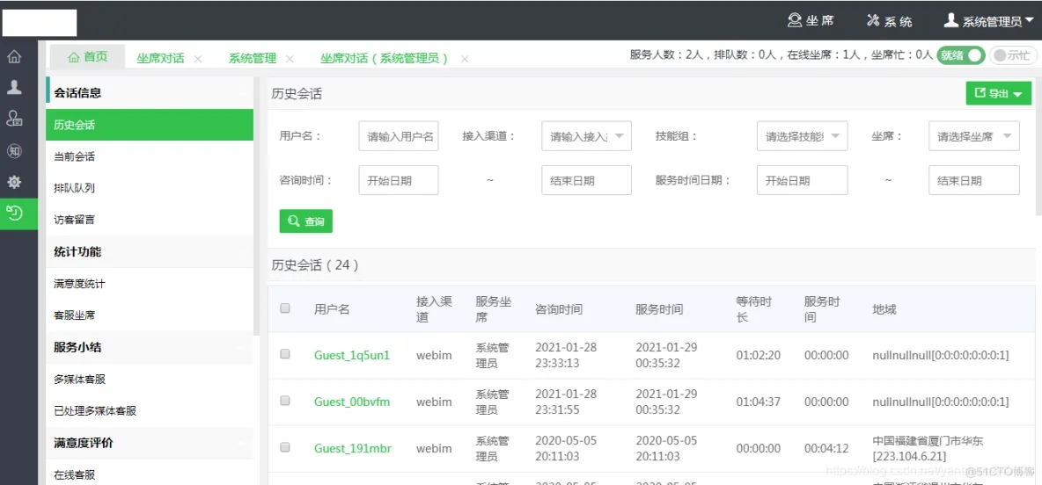Click the 咨询时间 开始日期 field
The image size is (1042, 485).
(398, 180)
